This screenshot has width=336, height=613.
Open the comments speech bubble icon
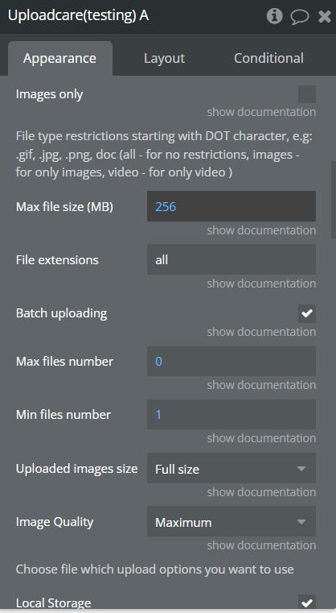click(300, 17)
